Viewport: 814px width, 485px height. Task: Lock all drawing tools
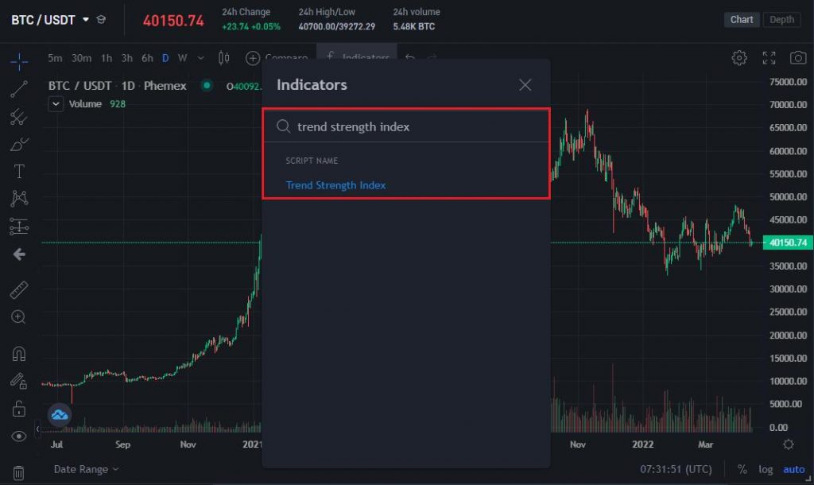point(19,408)
